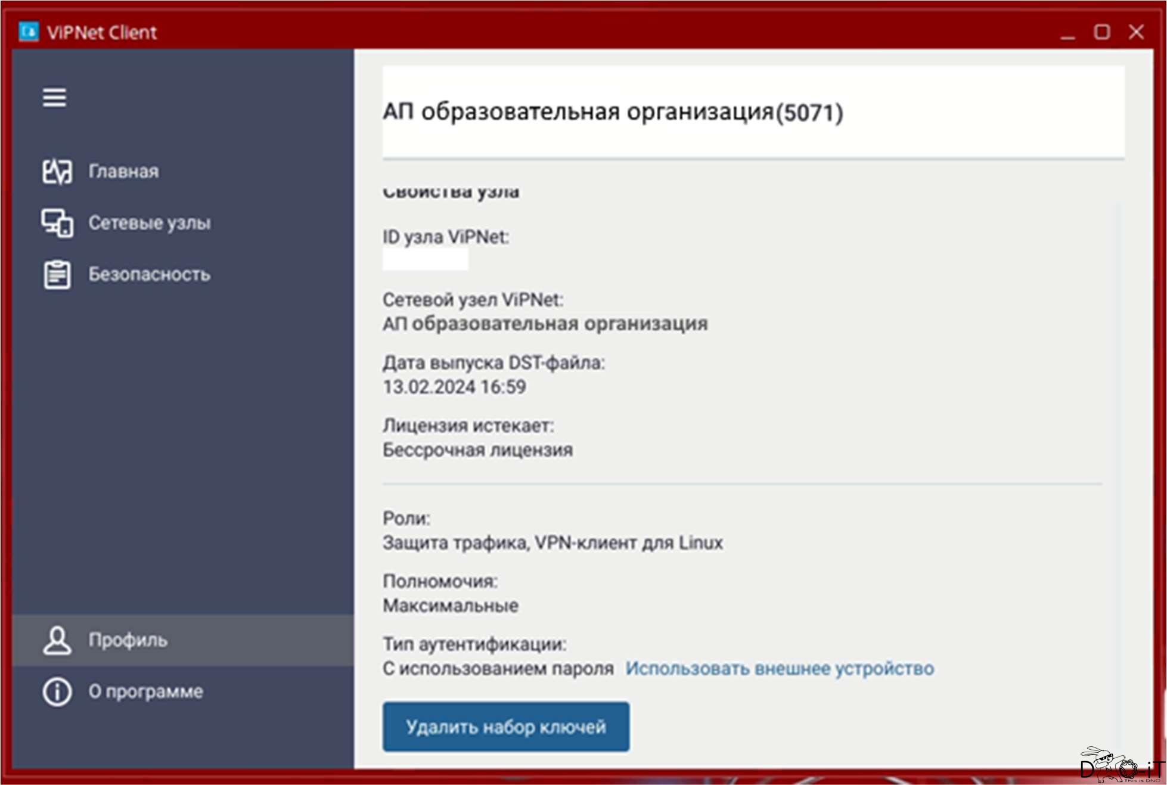Switch to the Безопасность section

(149, 275)
